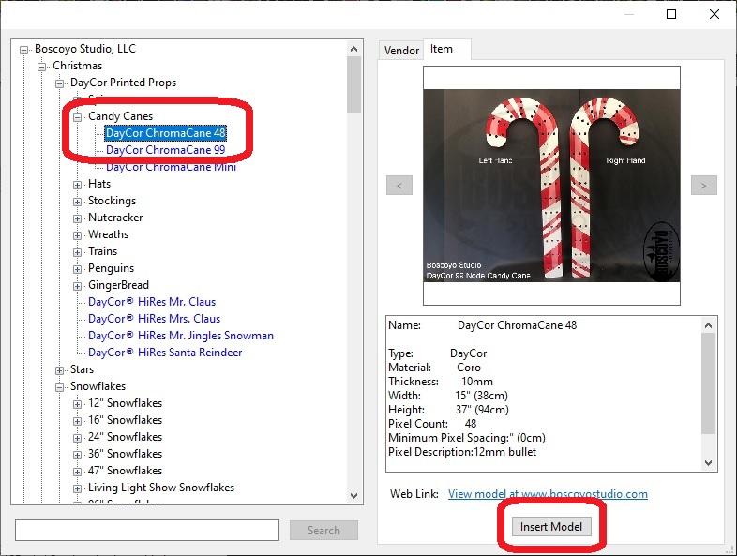The width and height of the screenshot is (737, 556).
Task: Expand 16" Snowflakes node
Action: tap(77, 421)
